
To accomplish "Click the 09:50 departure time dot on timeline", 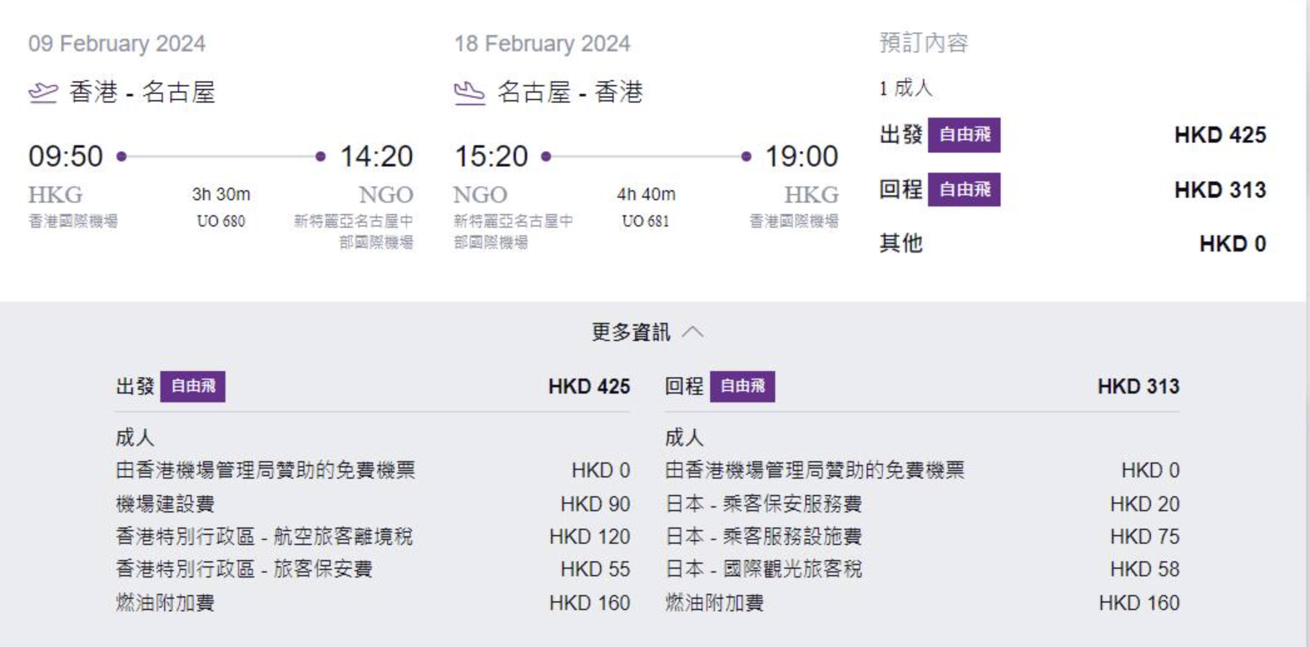I will [x=122, y=156].
